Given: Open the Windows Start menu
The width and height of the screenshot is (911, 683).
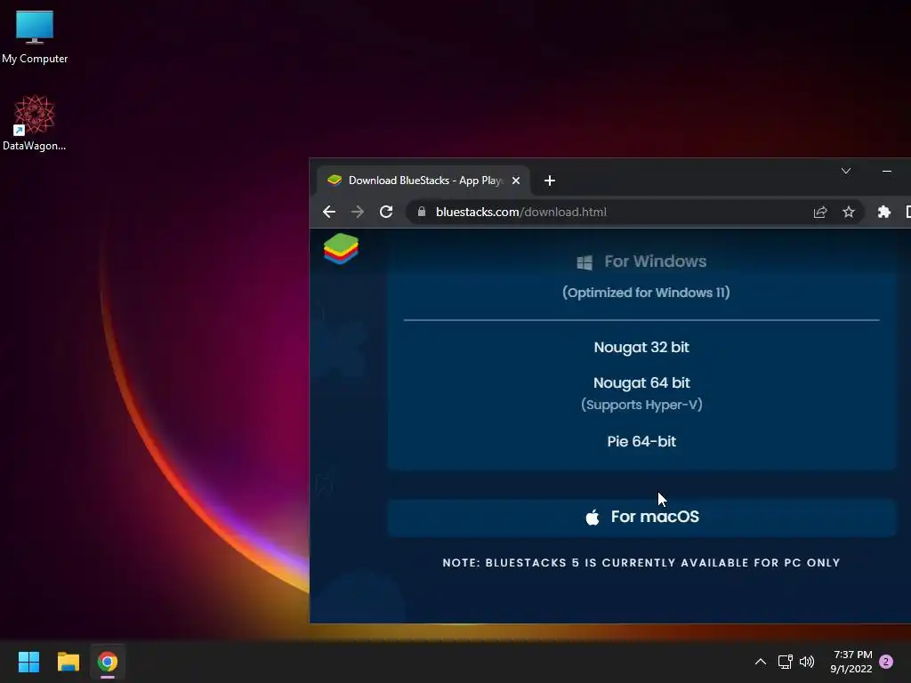Looking at the screenshot, I should [28, 662].
